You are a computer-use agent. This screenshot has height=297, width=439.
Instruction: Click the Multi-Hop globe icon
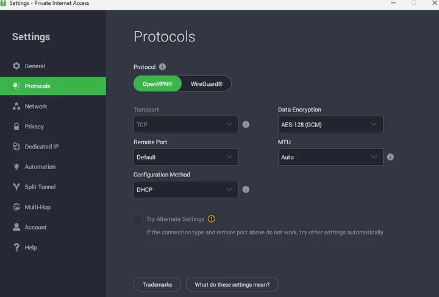[16, 207]
